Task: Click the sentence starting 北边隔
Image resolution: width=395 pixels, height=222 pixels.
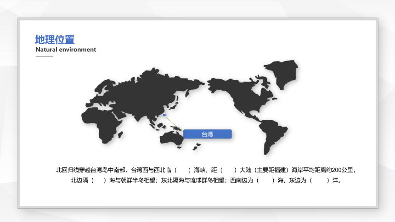Action: pyautogui.click(x=206, y=180)
